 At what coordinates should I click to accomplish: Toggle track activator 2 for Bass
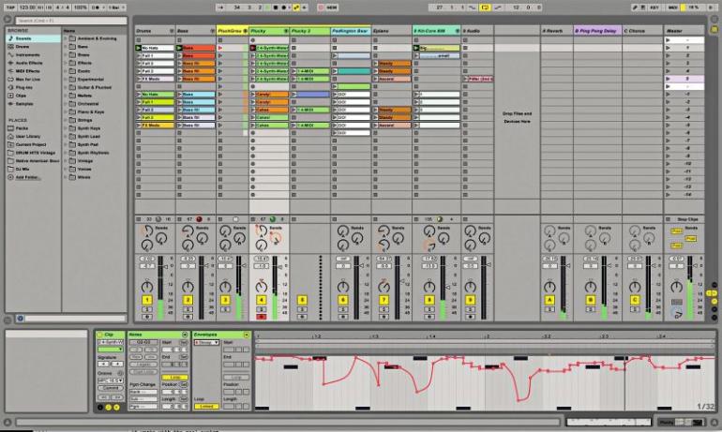pyautogui.click(x=188, y=300)
